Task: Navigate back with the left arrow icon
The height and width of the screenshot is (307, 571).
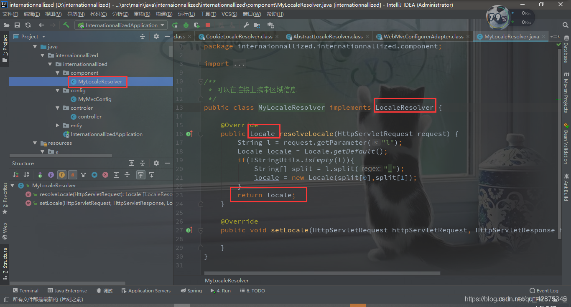Action: [41, 25]
